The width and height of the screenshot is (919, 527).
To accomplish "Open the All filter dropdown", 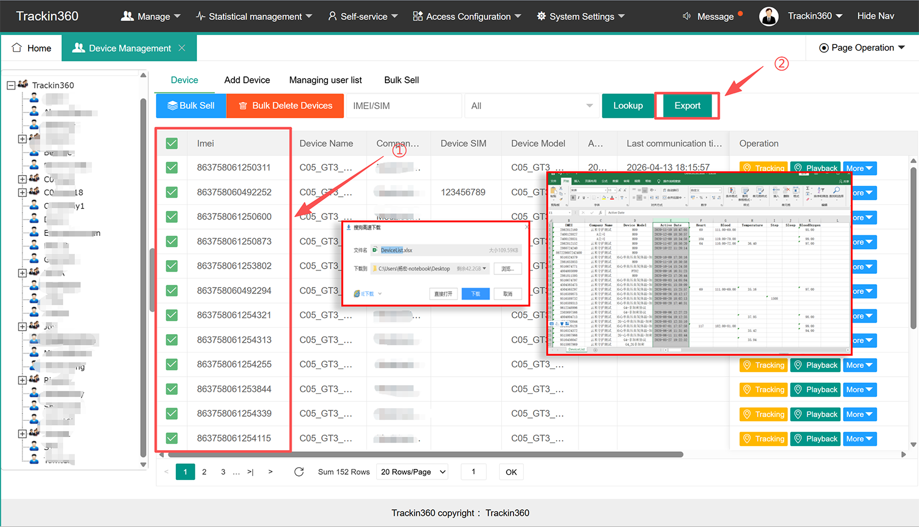I will click(532, 106).
